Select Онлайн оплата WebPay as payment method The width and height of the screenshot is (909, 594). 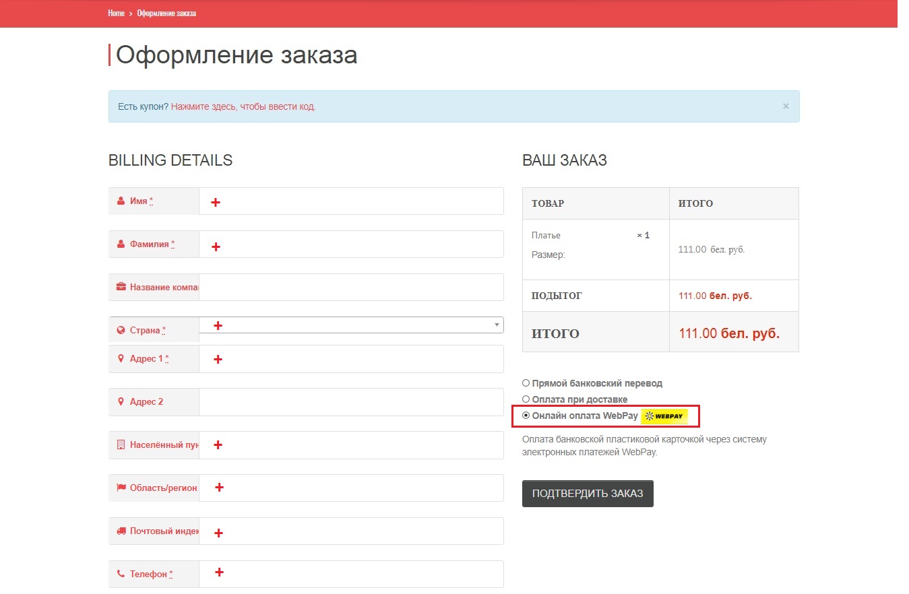(526, 416)
